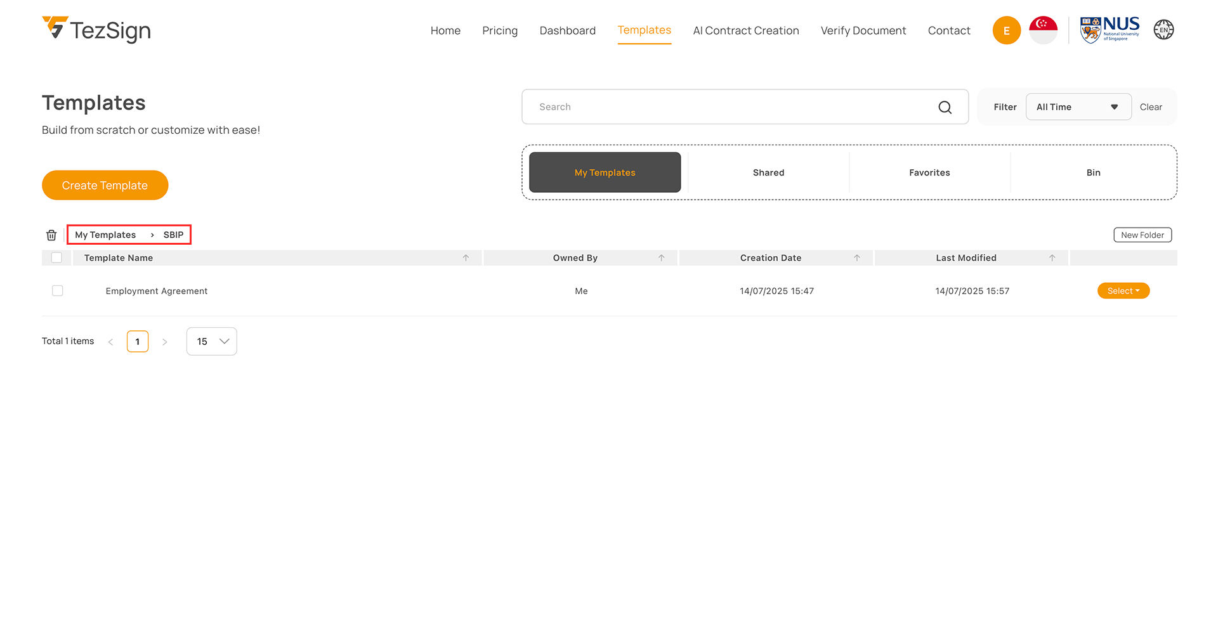Click the trash delete icon

click(51, 235)
